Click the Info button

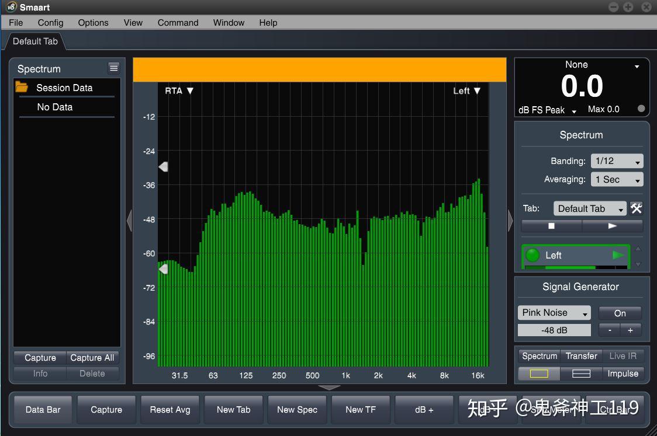pyautogui.click(x=40, y=373)
